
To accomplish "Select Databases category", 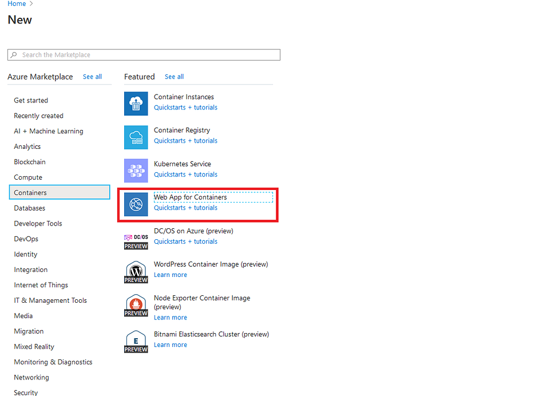I will tap(30, 208).
